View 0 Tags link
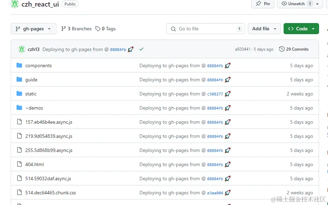Image resolution: width=328 pixels, height=205 pixels. (x=105, y=29)
